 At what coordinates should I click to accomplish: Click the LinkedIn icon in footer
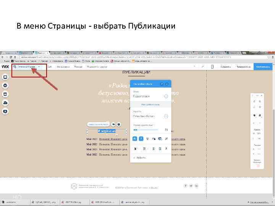197,186
